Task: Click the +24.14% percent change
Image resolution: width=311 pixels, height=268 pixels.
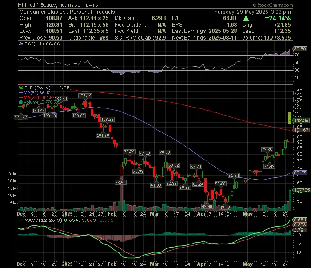Action: pyautogui.click(x=278, y=18)
